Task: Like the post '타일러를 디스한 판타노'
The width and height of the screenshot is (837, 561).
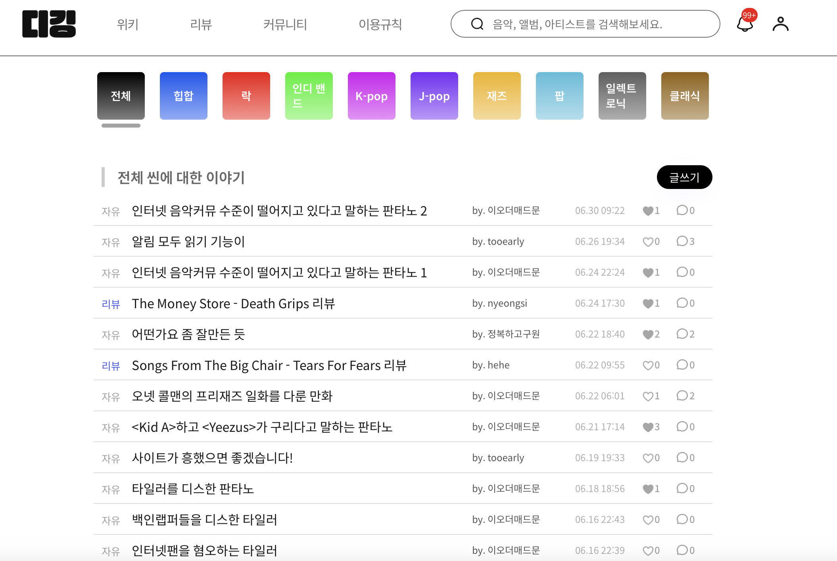Action: pyautogui.click(x=648, y=489)
